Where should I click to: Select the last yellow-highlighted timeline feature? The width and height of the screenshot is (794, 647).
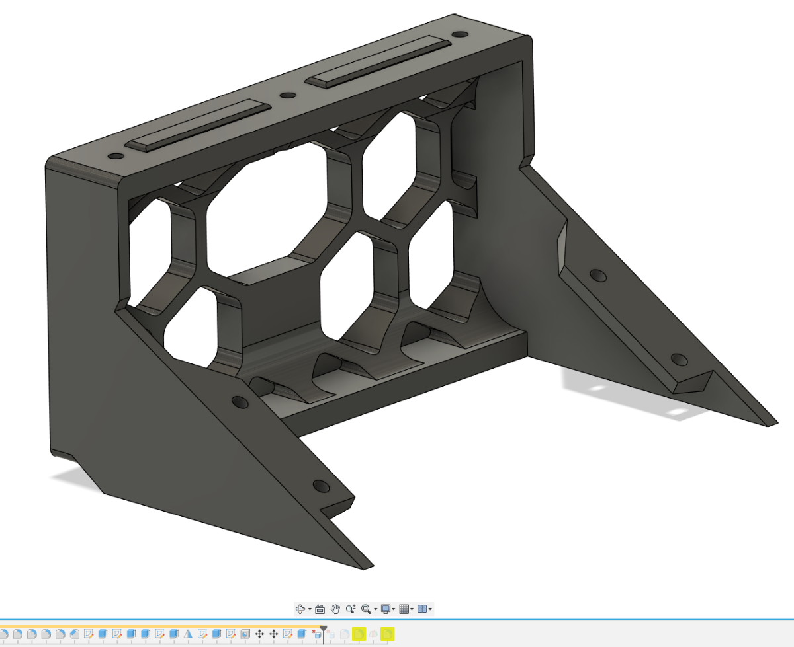(387, 634)
